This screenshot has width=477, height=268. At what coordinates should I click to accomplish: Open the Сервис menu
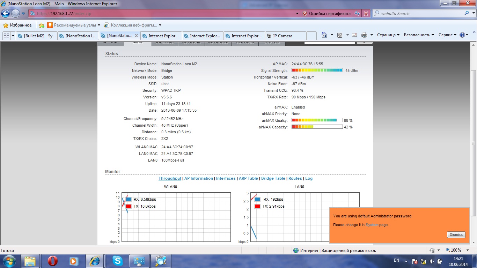[448, 35]
